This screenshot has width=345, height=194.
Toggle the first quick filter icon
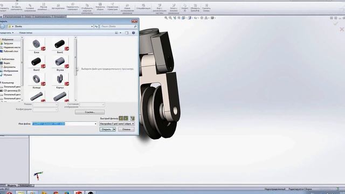(121, 119)
